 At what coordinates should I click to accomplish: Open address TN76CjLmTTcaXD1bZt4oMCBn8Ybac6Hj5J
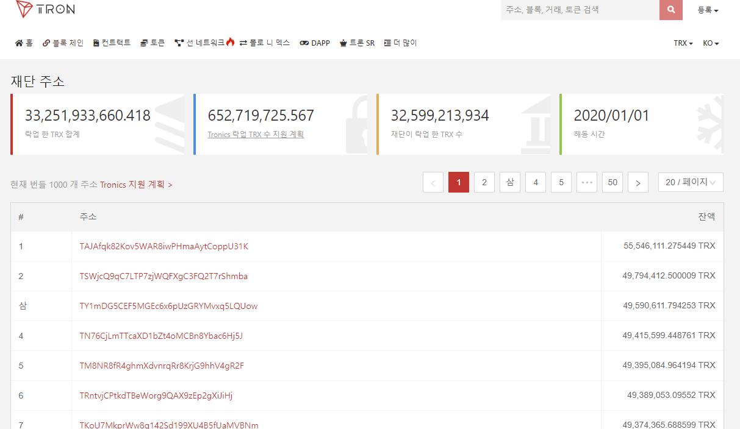[161, 336]
